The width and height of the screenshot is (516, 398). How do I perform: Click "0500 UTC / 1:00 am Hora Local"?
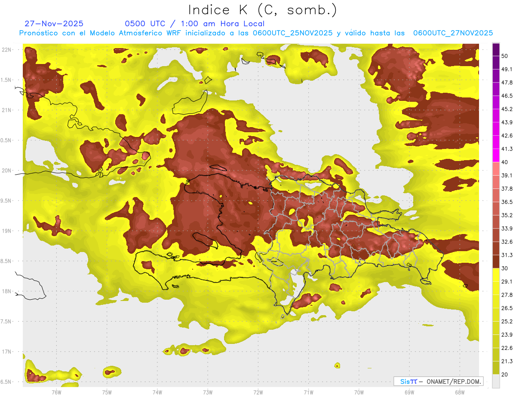[x=194, y=24]
